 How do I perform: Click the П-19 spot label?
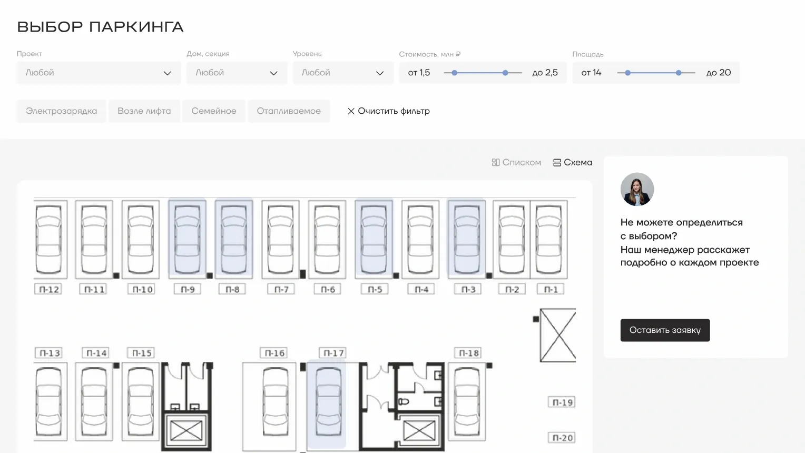562,402
